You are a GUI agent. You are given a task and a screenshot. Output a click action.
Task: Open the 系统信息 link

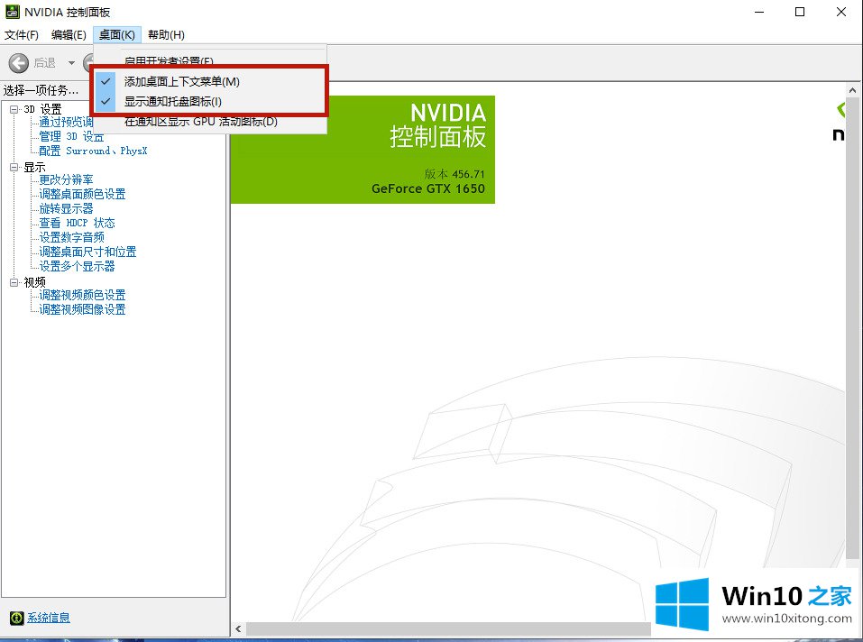click(x=49, y=618)
